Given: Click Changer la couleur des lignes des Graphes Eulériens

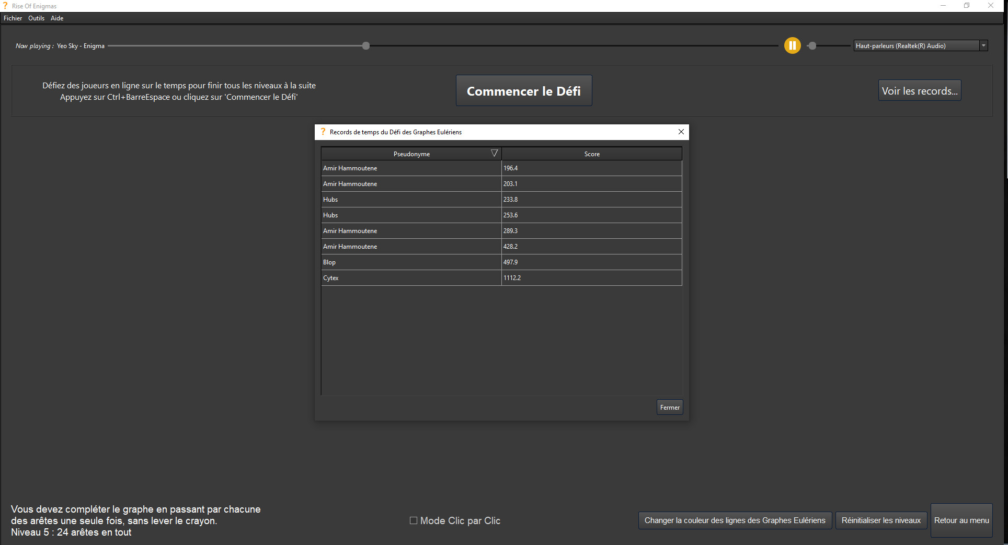Looking at the screenshot, I should pos(734,520).
